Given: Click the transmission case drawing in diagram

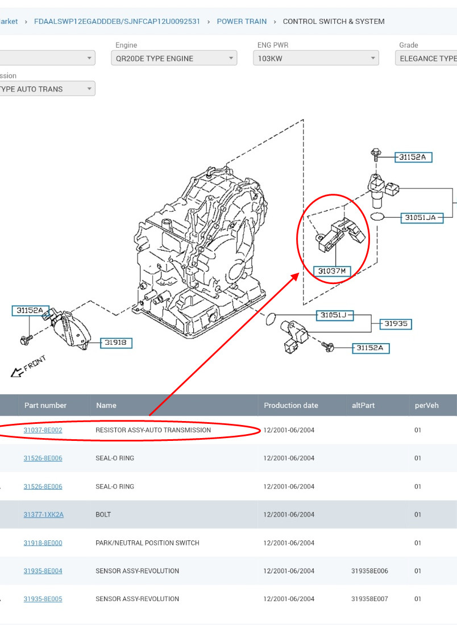Looking at the screenshot, I should 200,251.
